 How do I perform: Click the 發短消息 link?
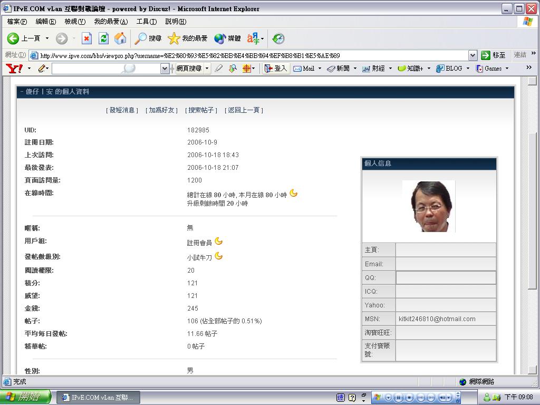coord(122,110)
